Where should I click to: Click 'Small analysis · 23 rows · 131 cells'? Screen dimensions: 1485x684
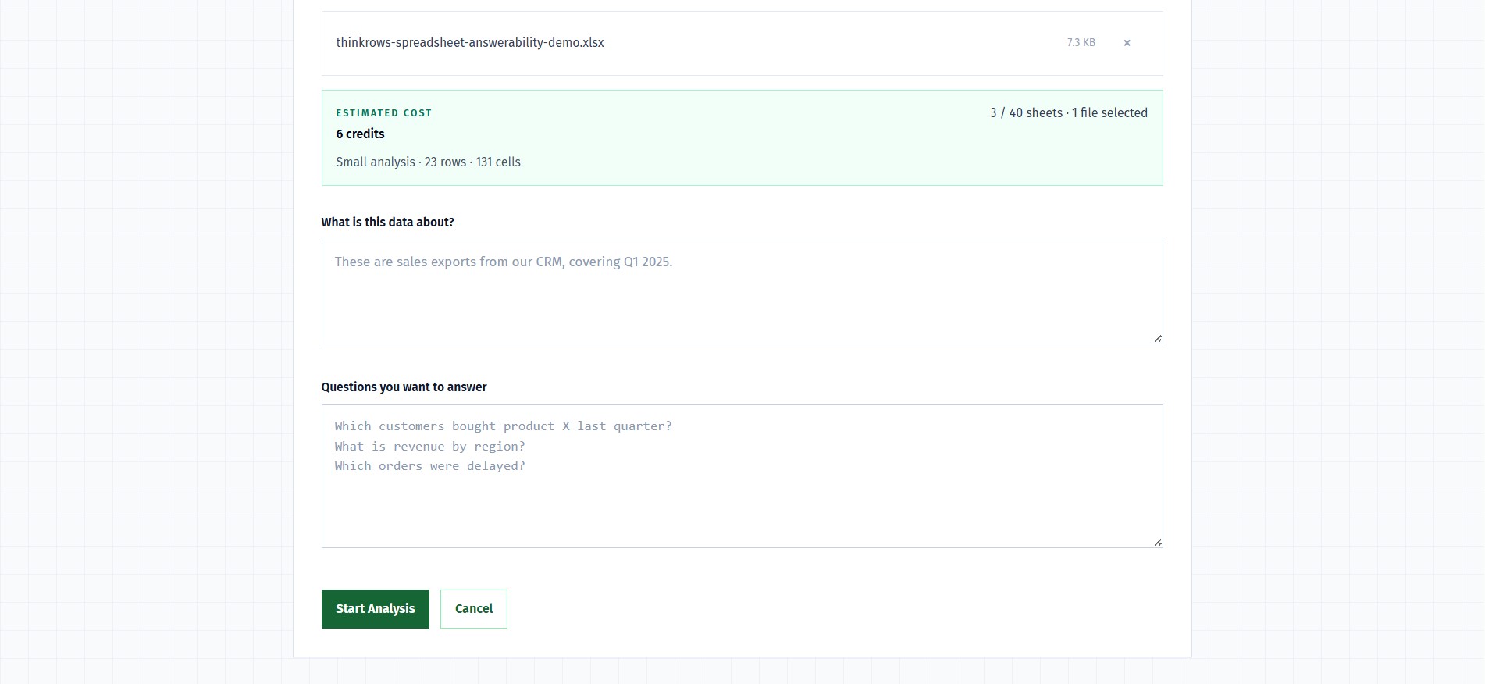coord(429,162)
